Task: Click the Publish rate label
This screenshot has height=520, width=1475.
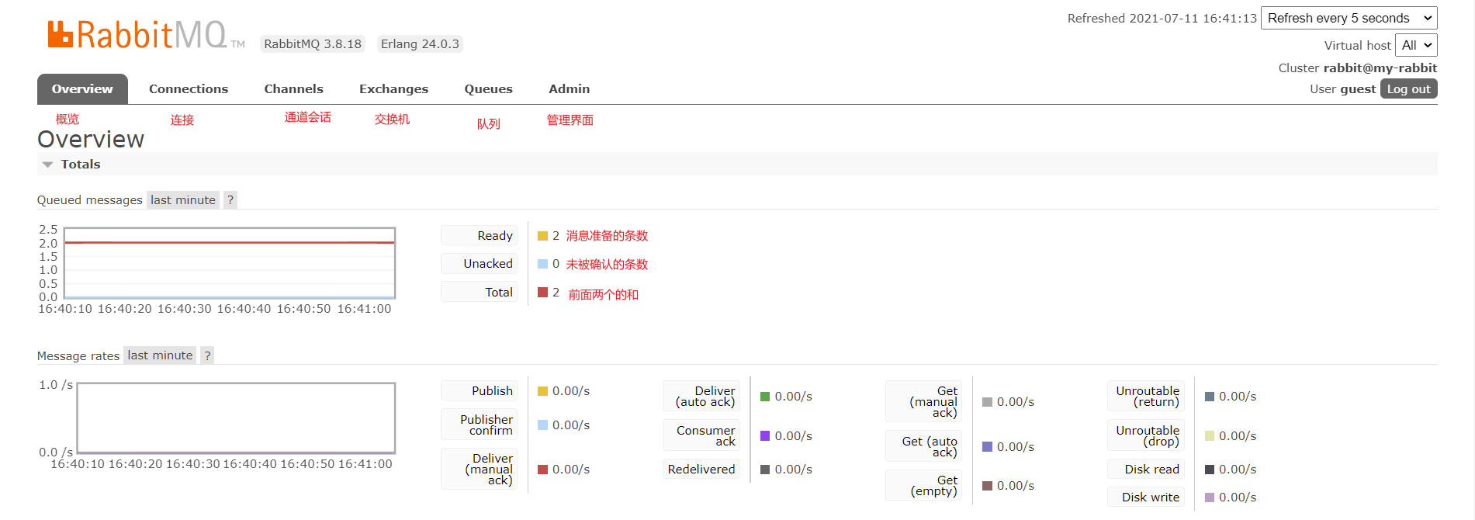Action: 479,391
